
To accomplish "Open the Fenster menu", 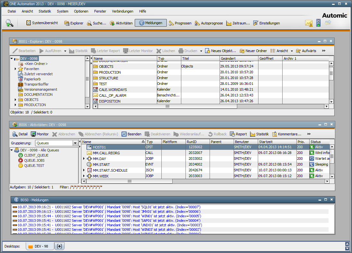I will coord(100,11).
